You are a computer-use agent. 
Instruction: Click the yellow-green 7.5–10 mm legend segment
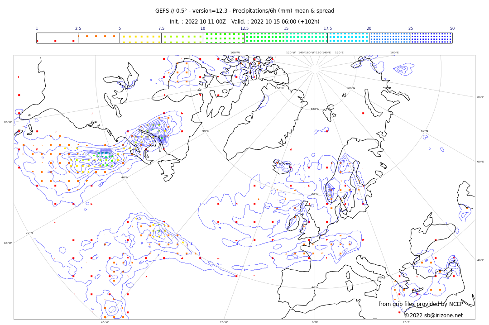[182, 38]
